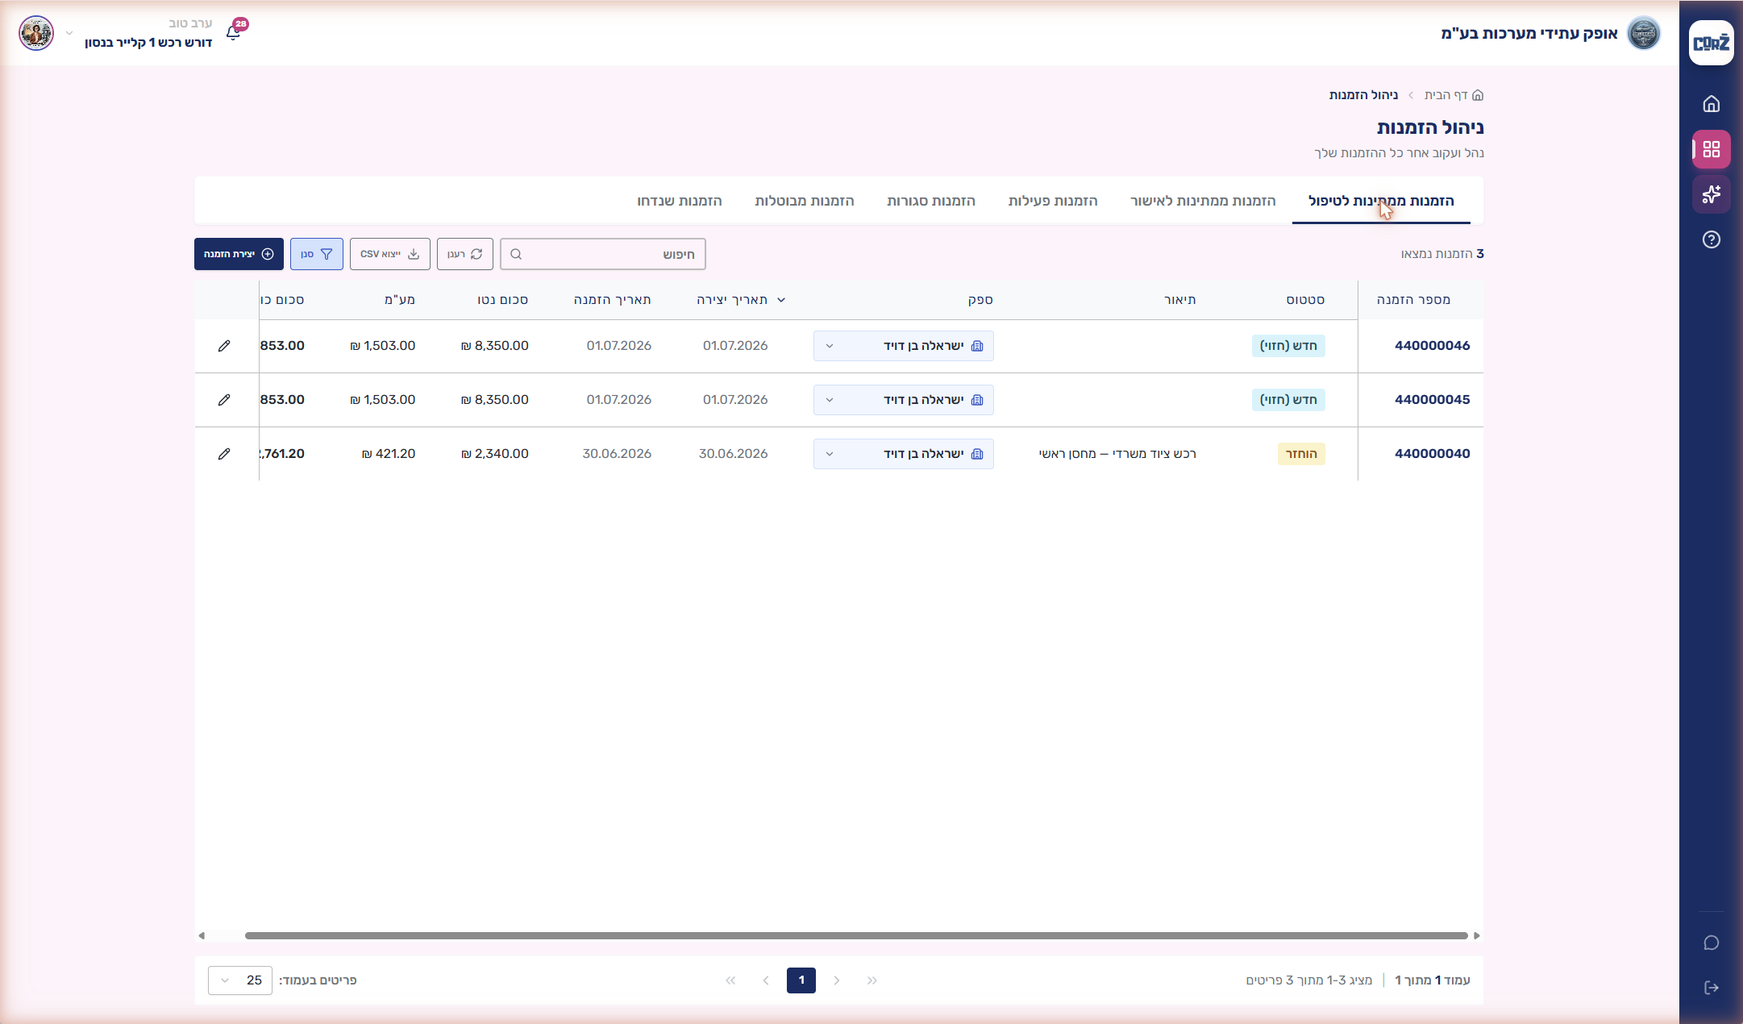Click the CORZ logo icon
Viewport: 1743px width, 1024px height.
(x=1711, y=43)
